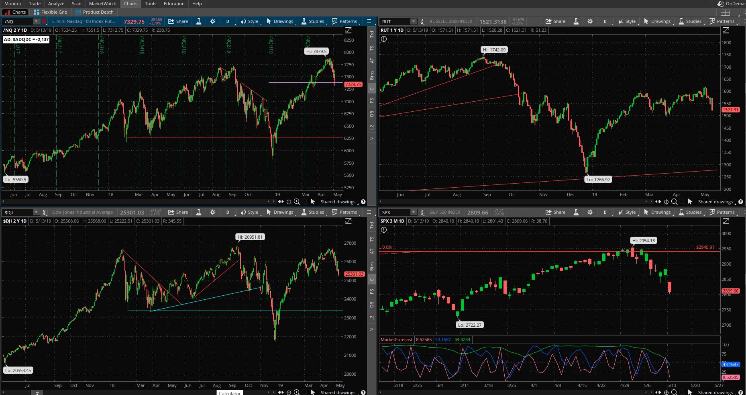Expand the $DJI symbol dropdown arrow
This screenshot has height=395, width=746.
click(36, 212)
